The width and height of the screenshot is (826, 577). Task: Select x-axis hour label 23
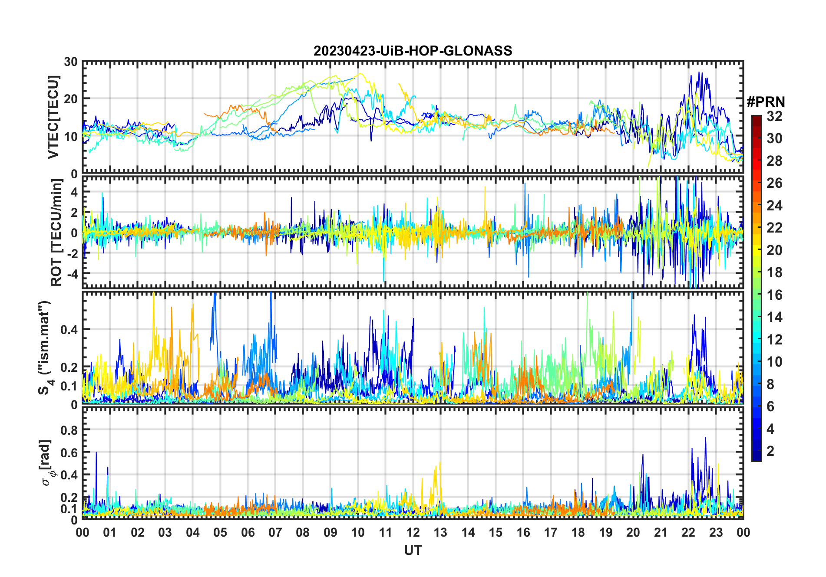[x=716, y=532]
